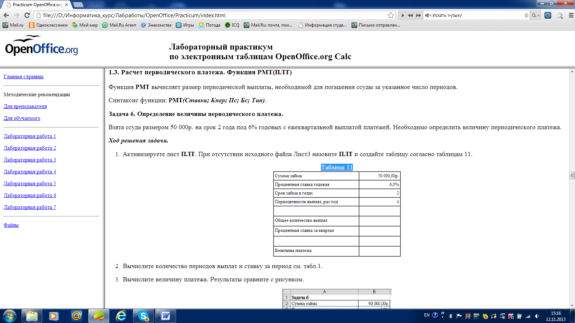
Task: Click the Action Center flag icon
Action: click(459, 316)
